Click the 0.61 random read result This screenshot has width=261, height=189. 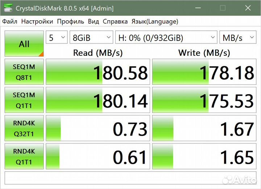click(98, 156)
